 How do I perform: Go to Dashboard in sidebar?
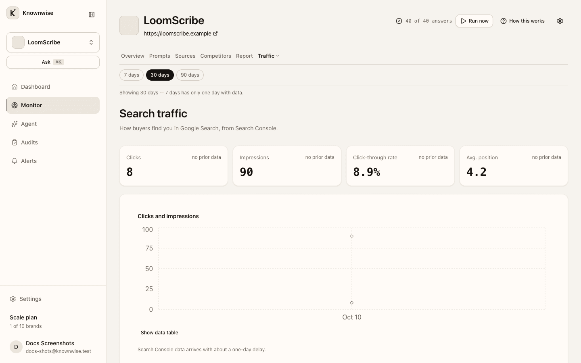point(53,87)
